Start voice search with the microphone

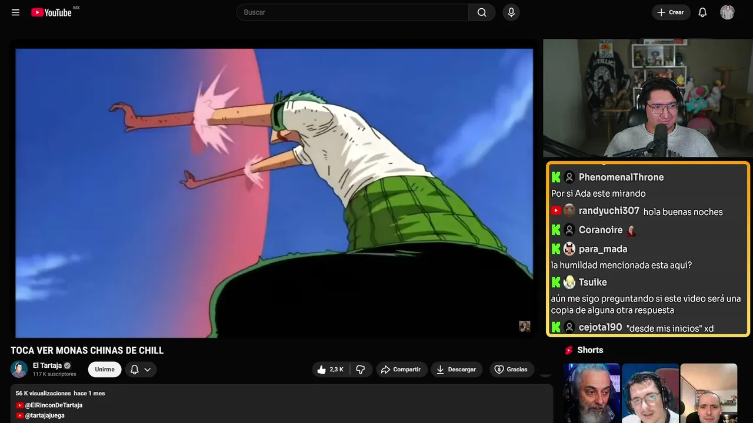click(511, 12)
